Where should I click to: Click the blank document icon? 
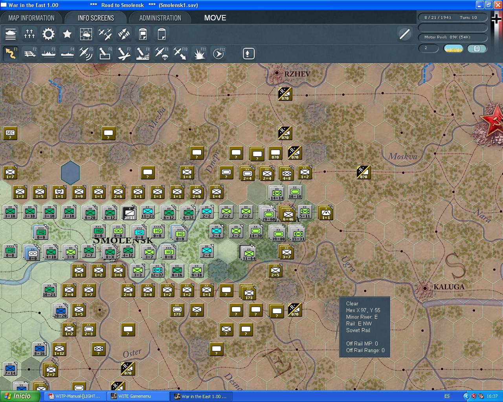[162, 34]
